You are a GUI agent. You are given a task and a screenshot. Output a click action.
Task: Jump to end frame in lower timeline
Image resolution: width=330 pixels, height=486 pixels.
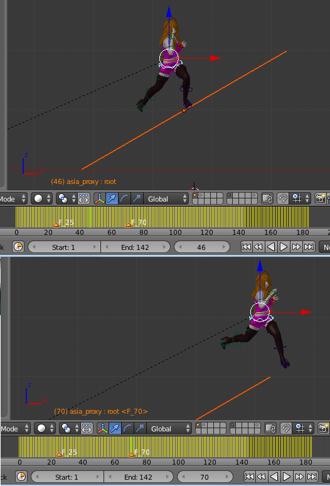coord(312,477)
